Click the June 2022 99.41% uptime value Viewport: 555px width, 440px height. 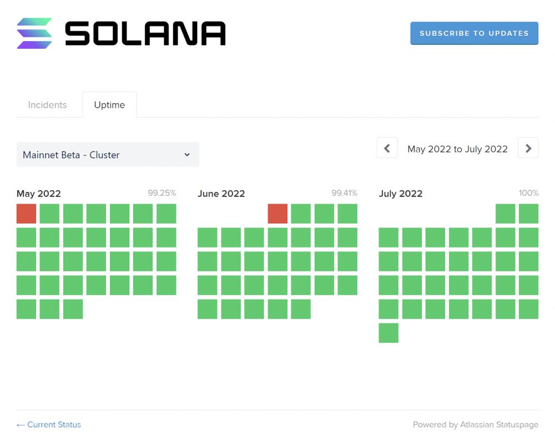click(344, 193)
